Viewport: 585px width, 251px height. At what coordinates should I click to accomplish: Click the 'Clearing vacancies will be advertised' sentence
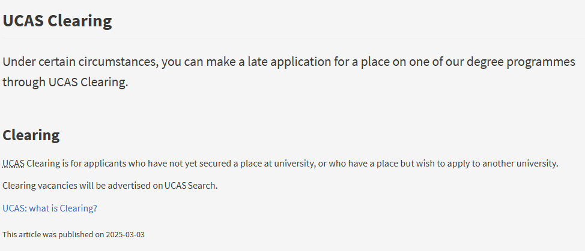point(110,186)
